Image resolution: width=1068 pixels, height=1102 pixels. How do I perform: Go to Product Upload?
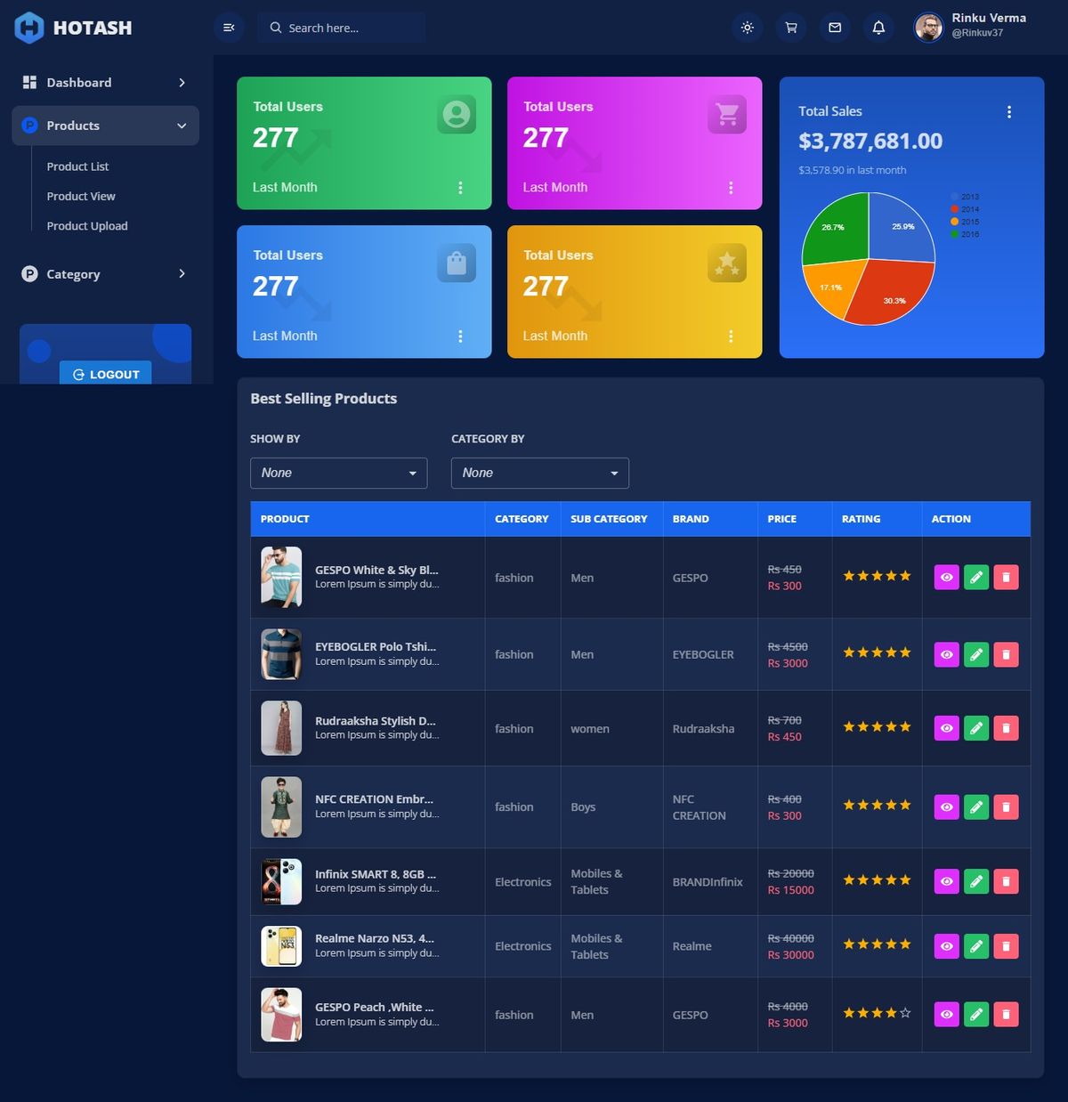[x=87, y=226]
